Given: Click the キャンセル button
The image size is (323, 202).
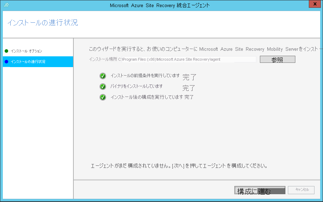Looking at the screenshot, I should tap(301, 190).
